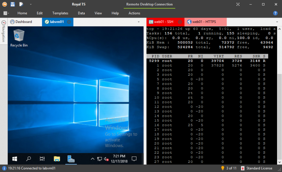Click the Dashboard tab icon
The height and width of the screenshot is (172, 282).
coord(12,22)
